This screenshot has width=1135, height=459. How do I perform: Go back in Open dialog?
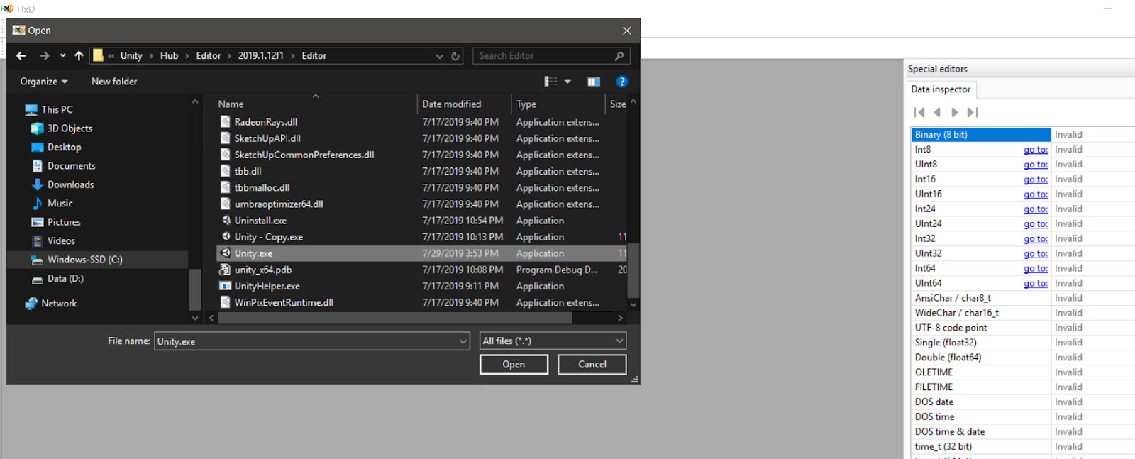21,56
